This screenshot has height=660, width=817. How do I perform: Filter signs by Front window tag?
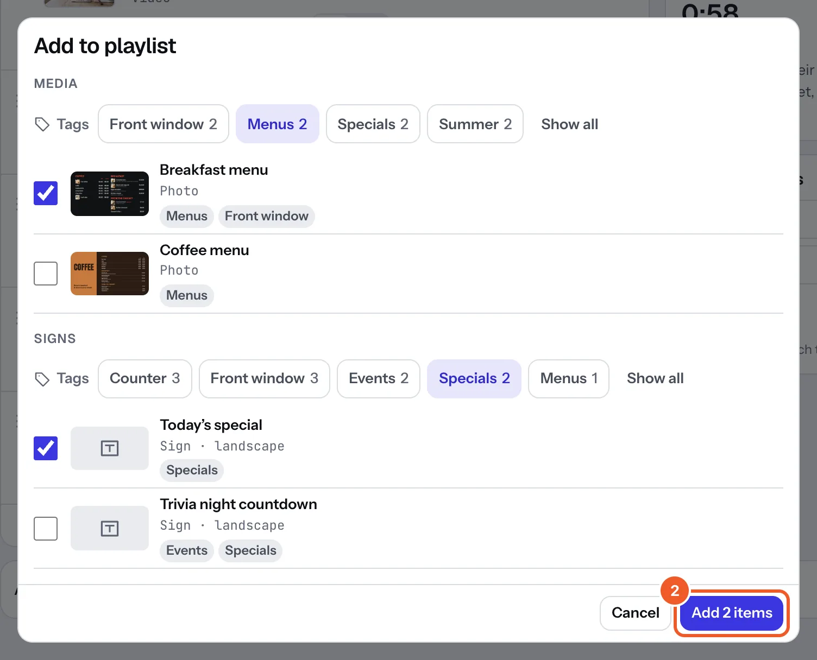coord(265,378)
